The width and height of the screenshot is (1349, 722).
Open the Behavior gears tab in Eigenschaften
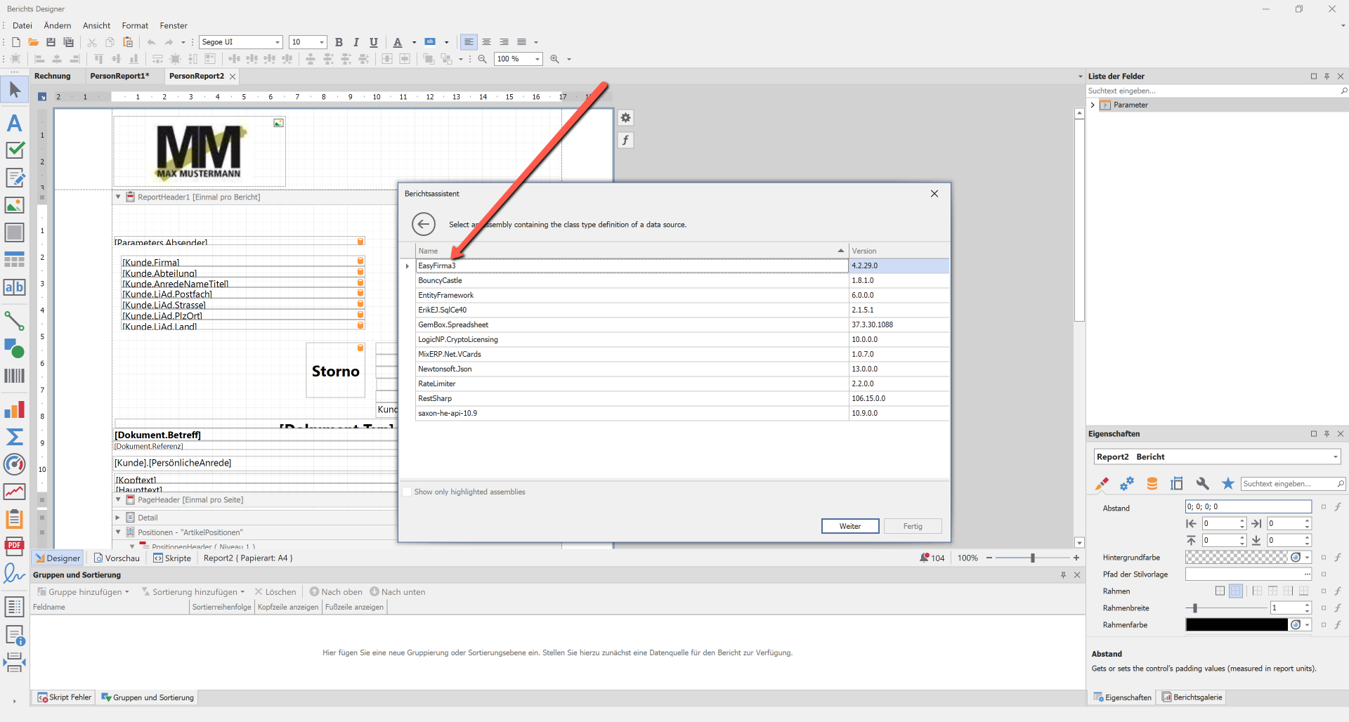(1127, 484)
